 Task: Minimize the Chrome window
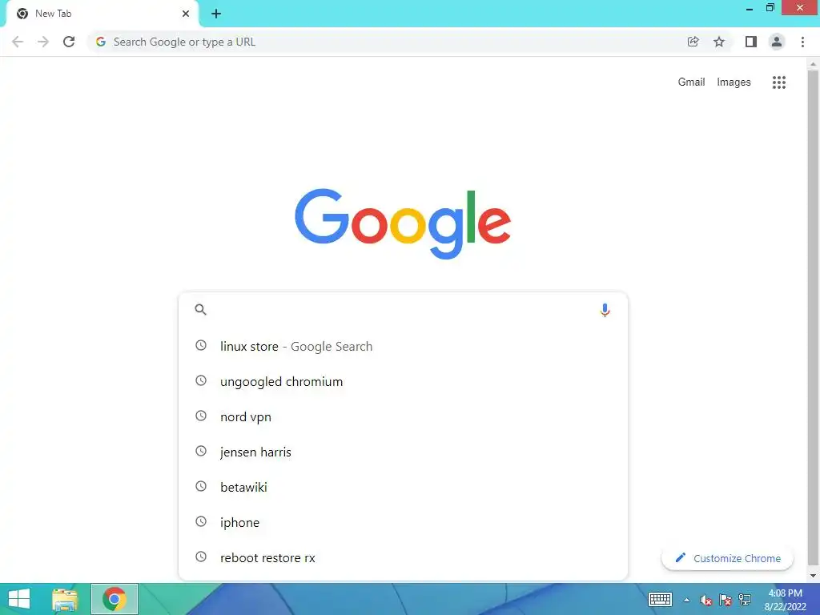[x=749, y=8]
